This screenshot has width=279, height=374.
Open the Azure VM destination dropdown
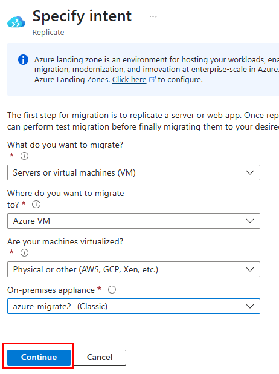tap(133, 221)
